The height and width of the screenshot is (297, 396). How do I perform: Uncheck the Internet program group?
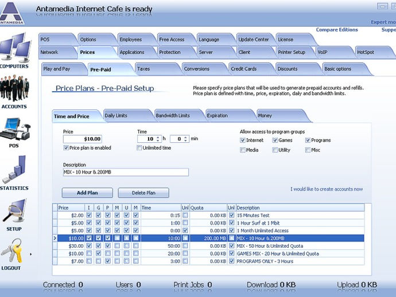click(243, 140)
